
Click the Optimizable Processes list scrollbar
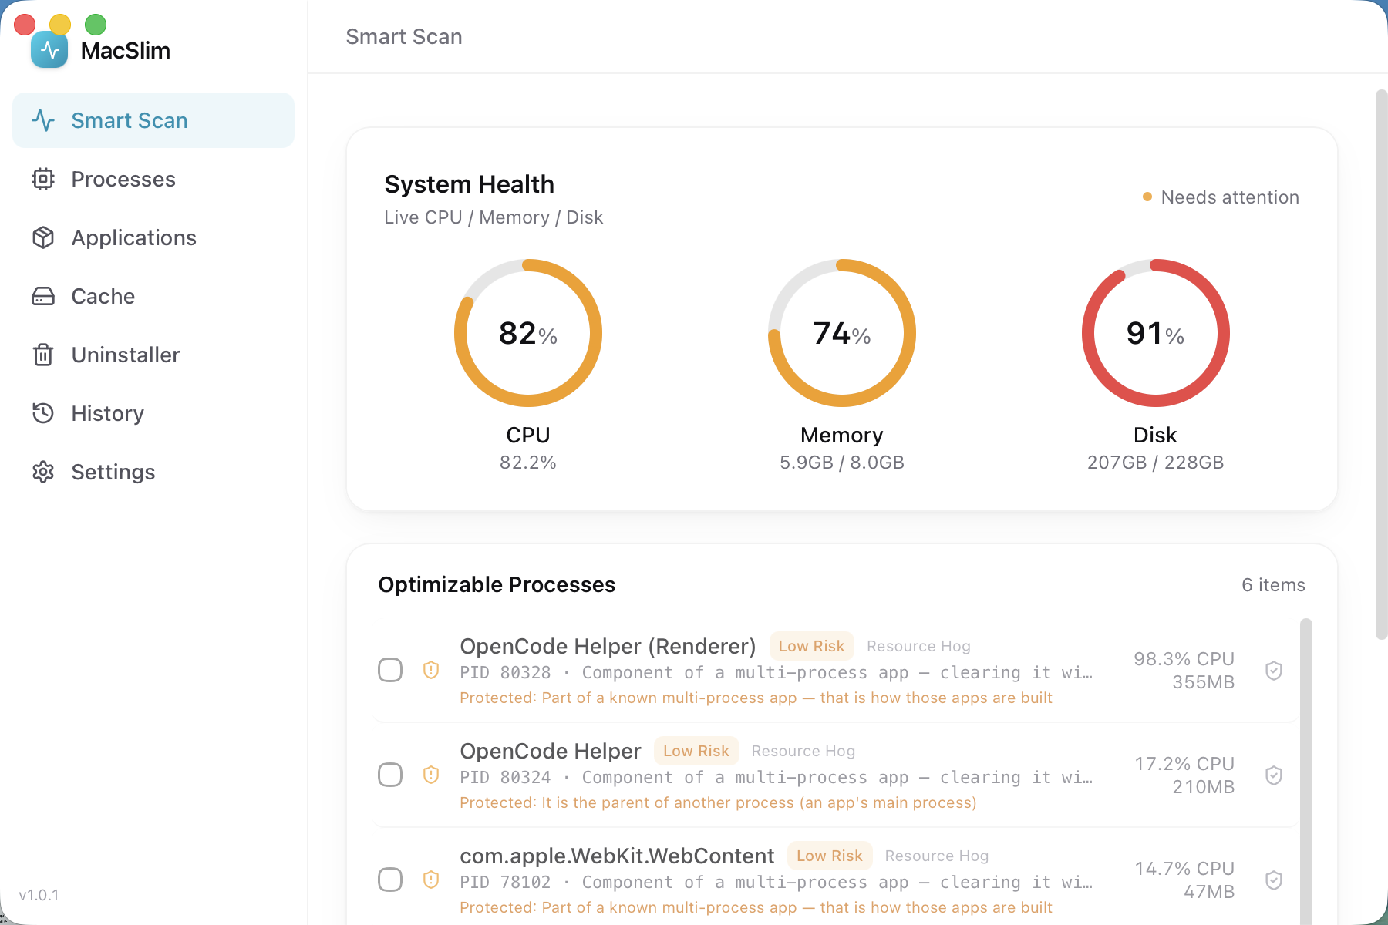1305,771
